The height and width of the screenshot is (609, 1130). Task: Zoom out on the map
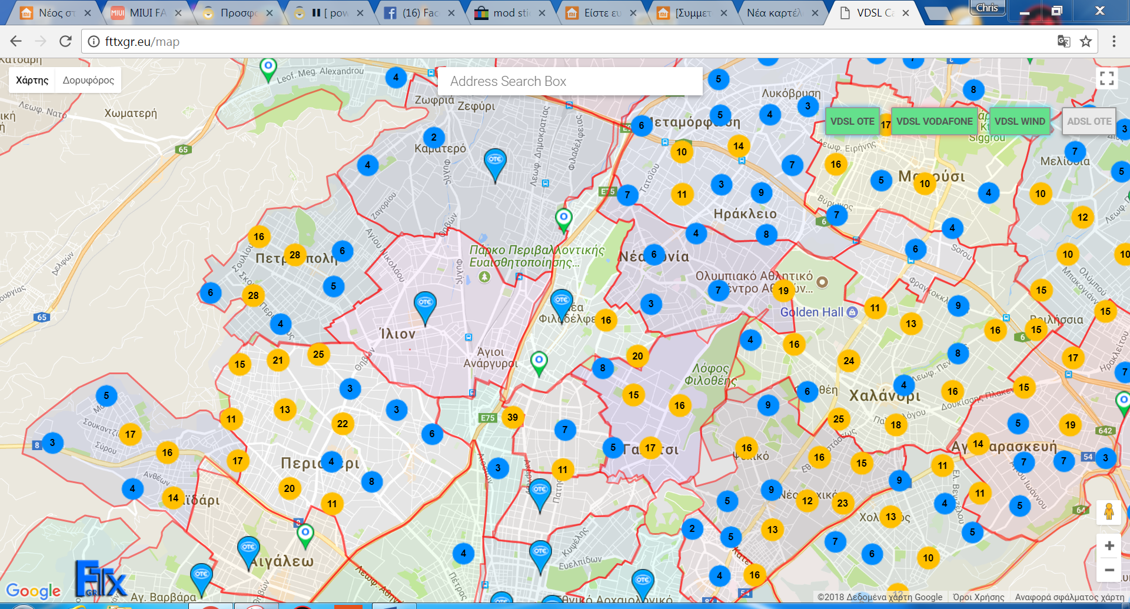tap(1109, 570)
